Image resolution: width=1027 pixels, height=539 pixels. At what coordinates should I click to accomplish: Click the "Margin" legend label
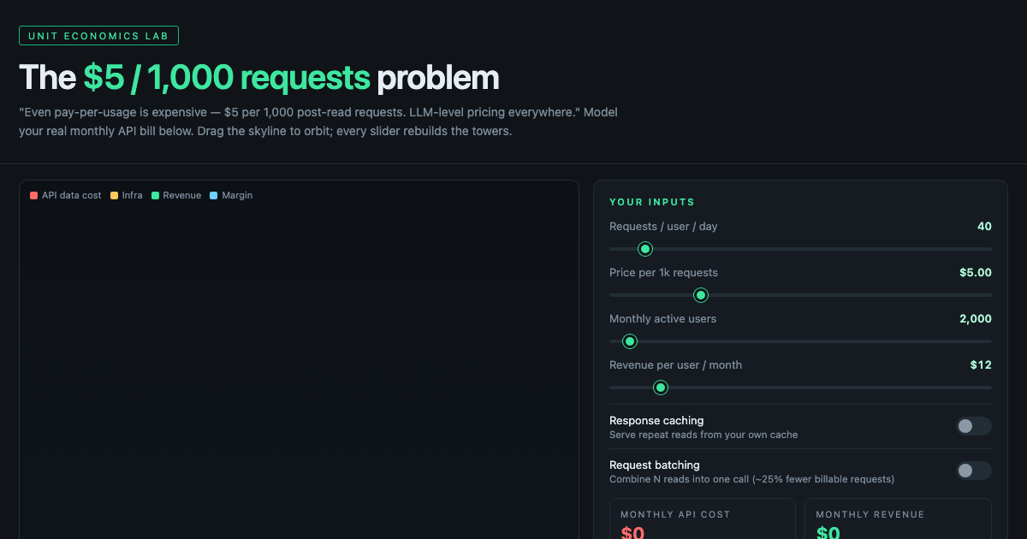point(237,196)
